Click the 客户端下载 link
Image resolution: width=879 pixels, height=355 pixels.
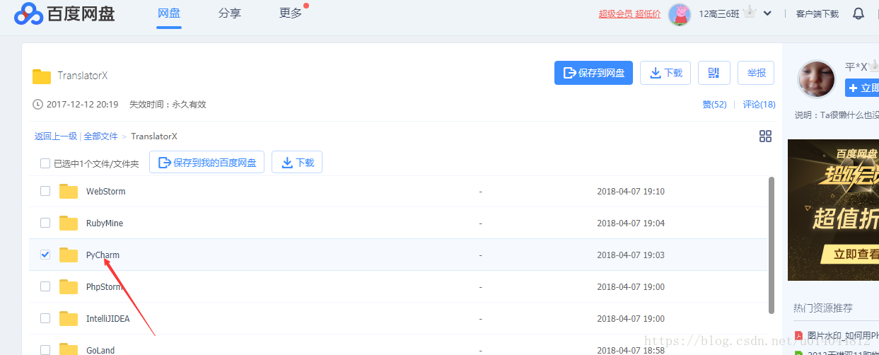817,13
